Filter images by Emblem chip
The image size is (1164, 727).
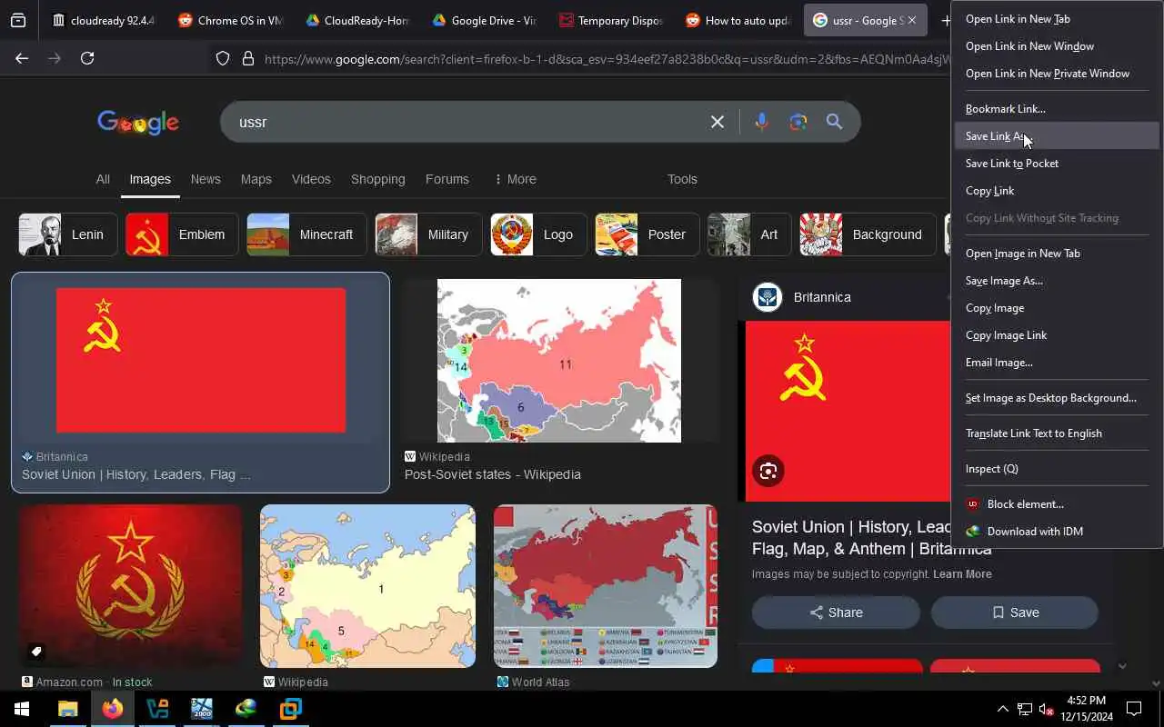tap(182, 234)
